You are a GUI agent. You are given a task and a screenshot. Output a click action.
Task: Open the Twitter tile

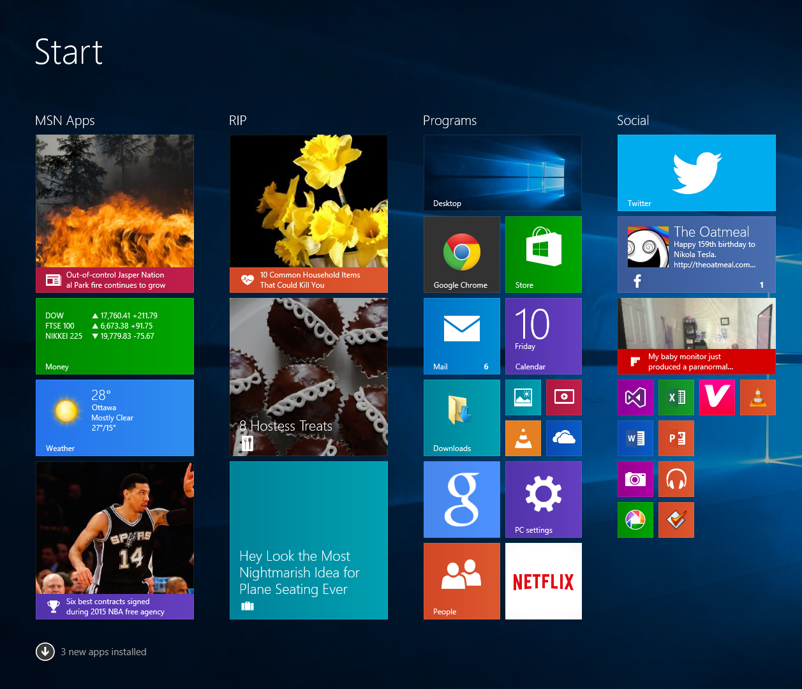(x=696, y=172)
